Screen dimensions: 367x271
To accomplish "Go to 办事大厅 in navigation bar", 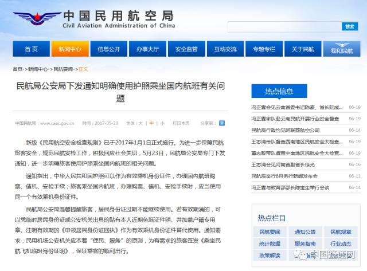I will click(147, 49).
